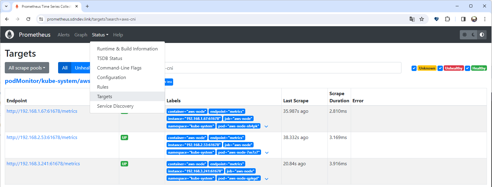Close the Prometheus browser tab
The image size is (492, 187).
pos(77,6)
